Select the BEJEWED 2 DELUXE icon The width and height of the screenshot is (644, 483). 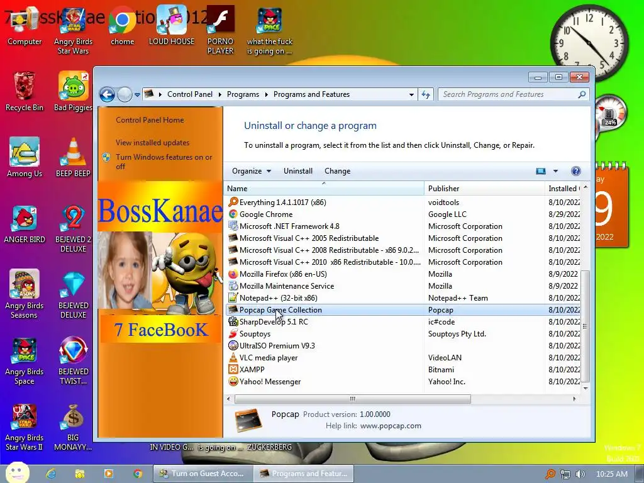point(73,228)
